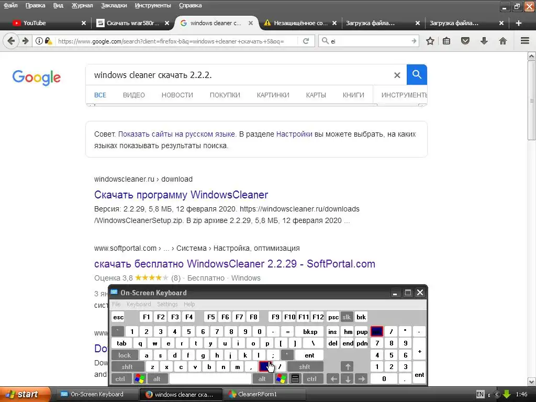
Task: Open the Keyboard menu in On-Screen Keyboard
Action: point(138,304)
